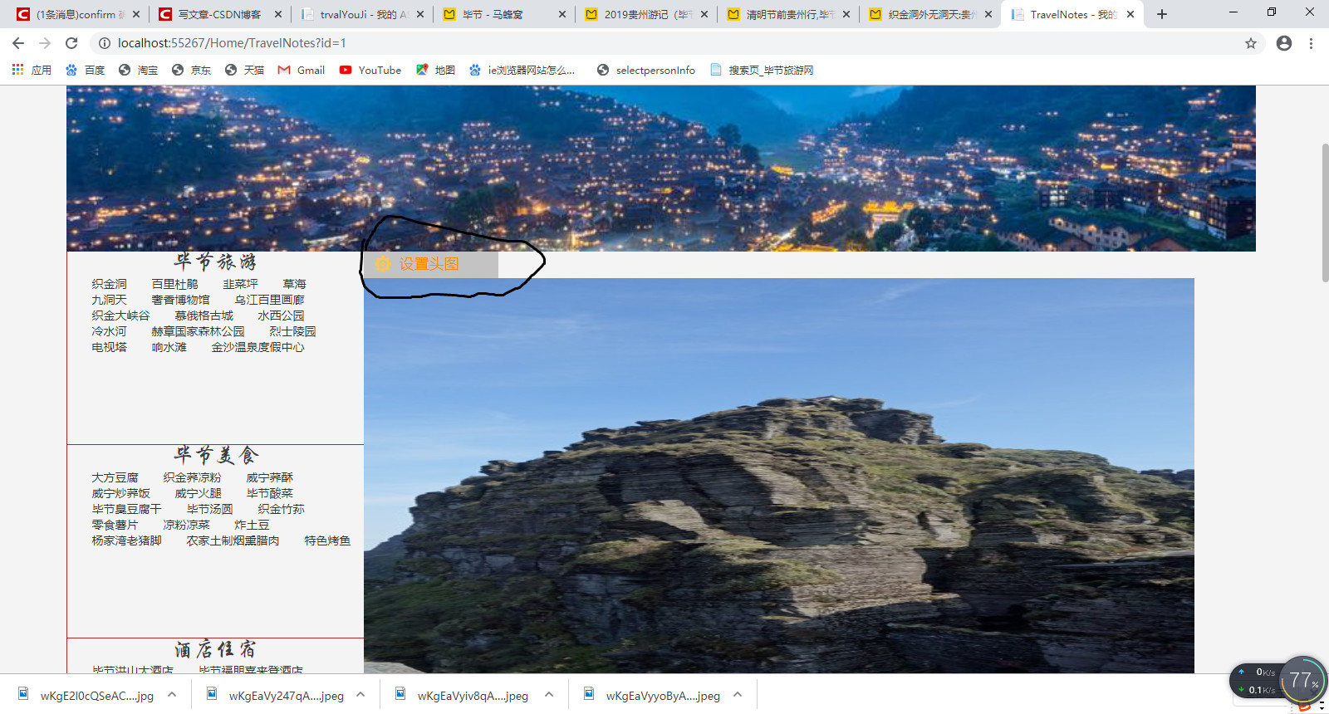Open the 京东 bookmark

191,70
